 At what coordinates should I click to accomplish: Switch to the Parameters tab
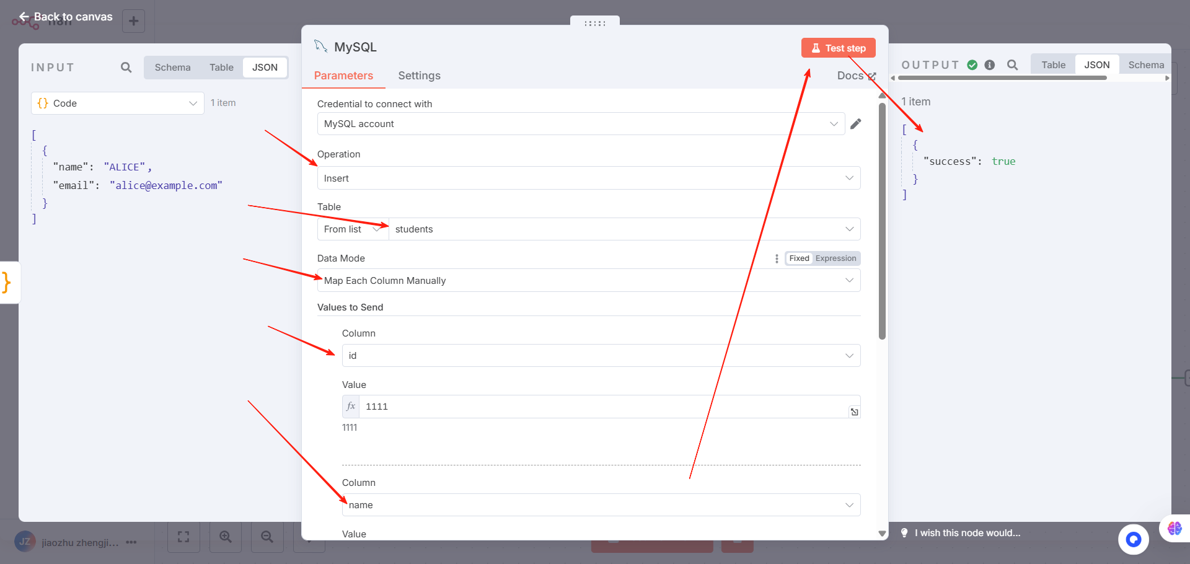[343, 76]
